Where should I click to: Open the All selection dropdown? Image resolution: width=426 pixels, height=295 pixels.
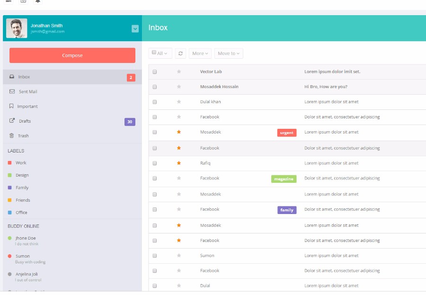pos(160,54)
